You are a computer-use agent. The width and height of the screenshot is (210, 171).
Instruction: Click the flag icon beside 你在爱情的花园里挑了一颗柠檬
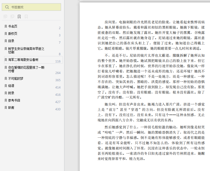tap(6, 67)
